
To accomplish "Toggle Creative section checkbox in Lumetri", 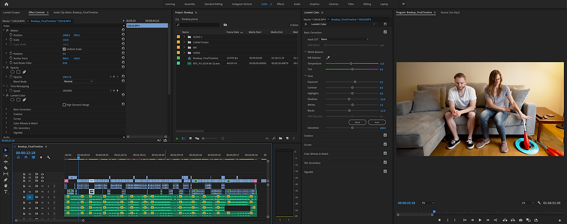I will [x=385, y=135].
